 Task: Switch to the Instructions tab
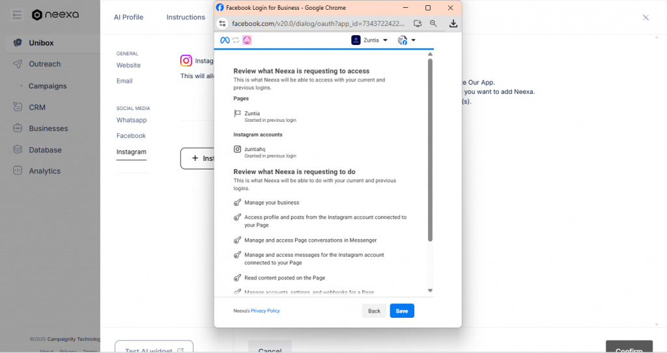point(186,18)
